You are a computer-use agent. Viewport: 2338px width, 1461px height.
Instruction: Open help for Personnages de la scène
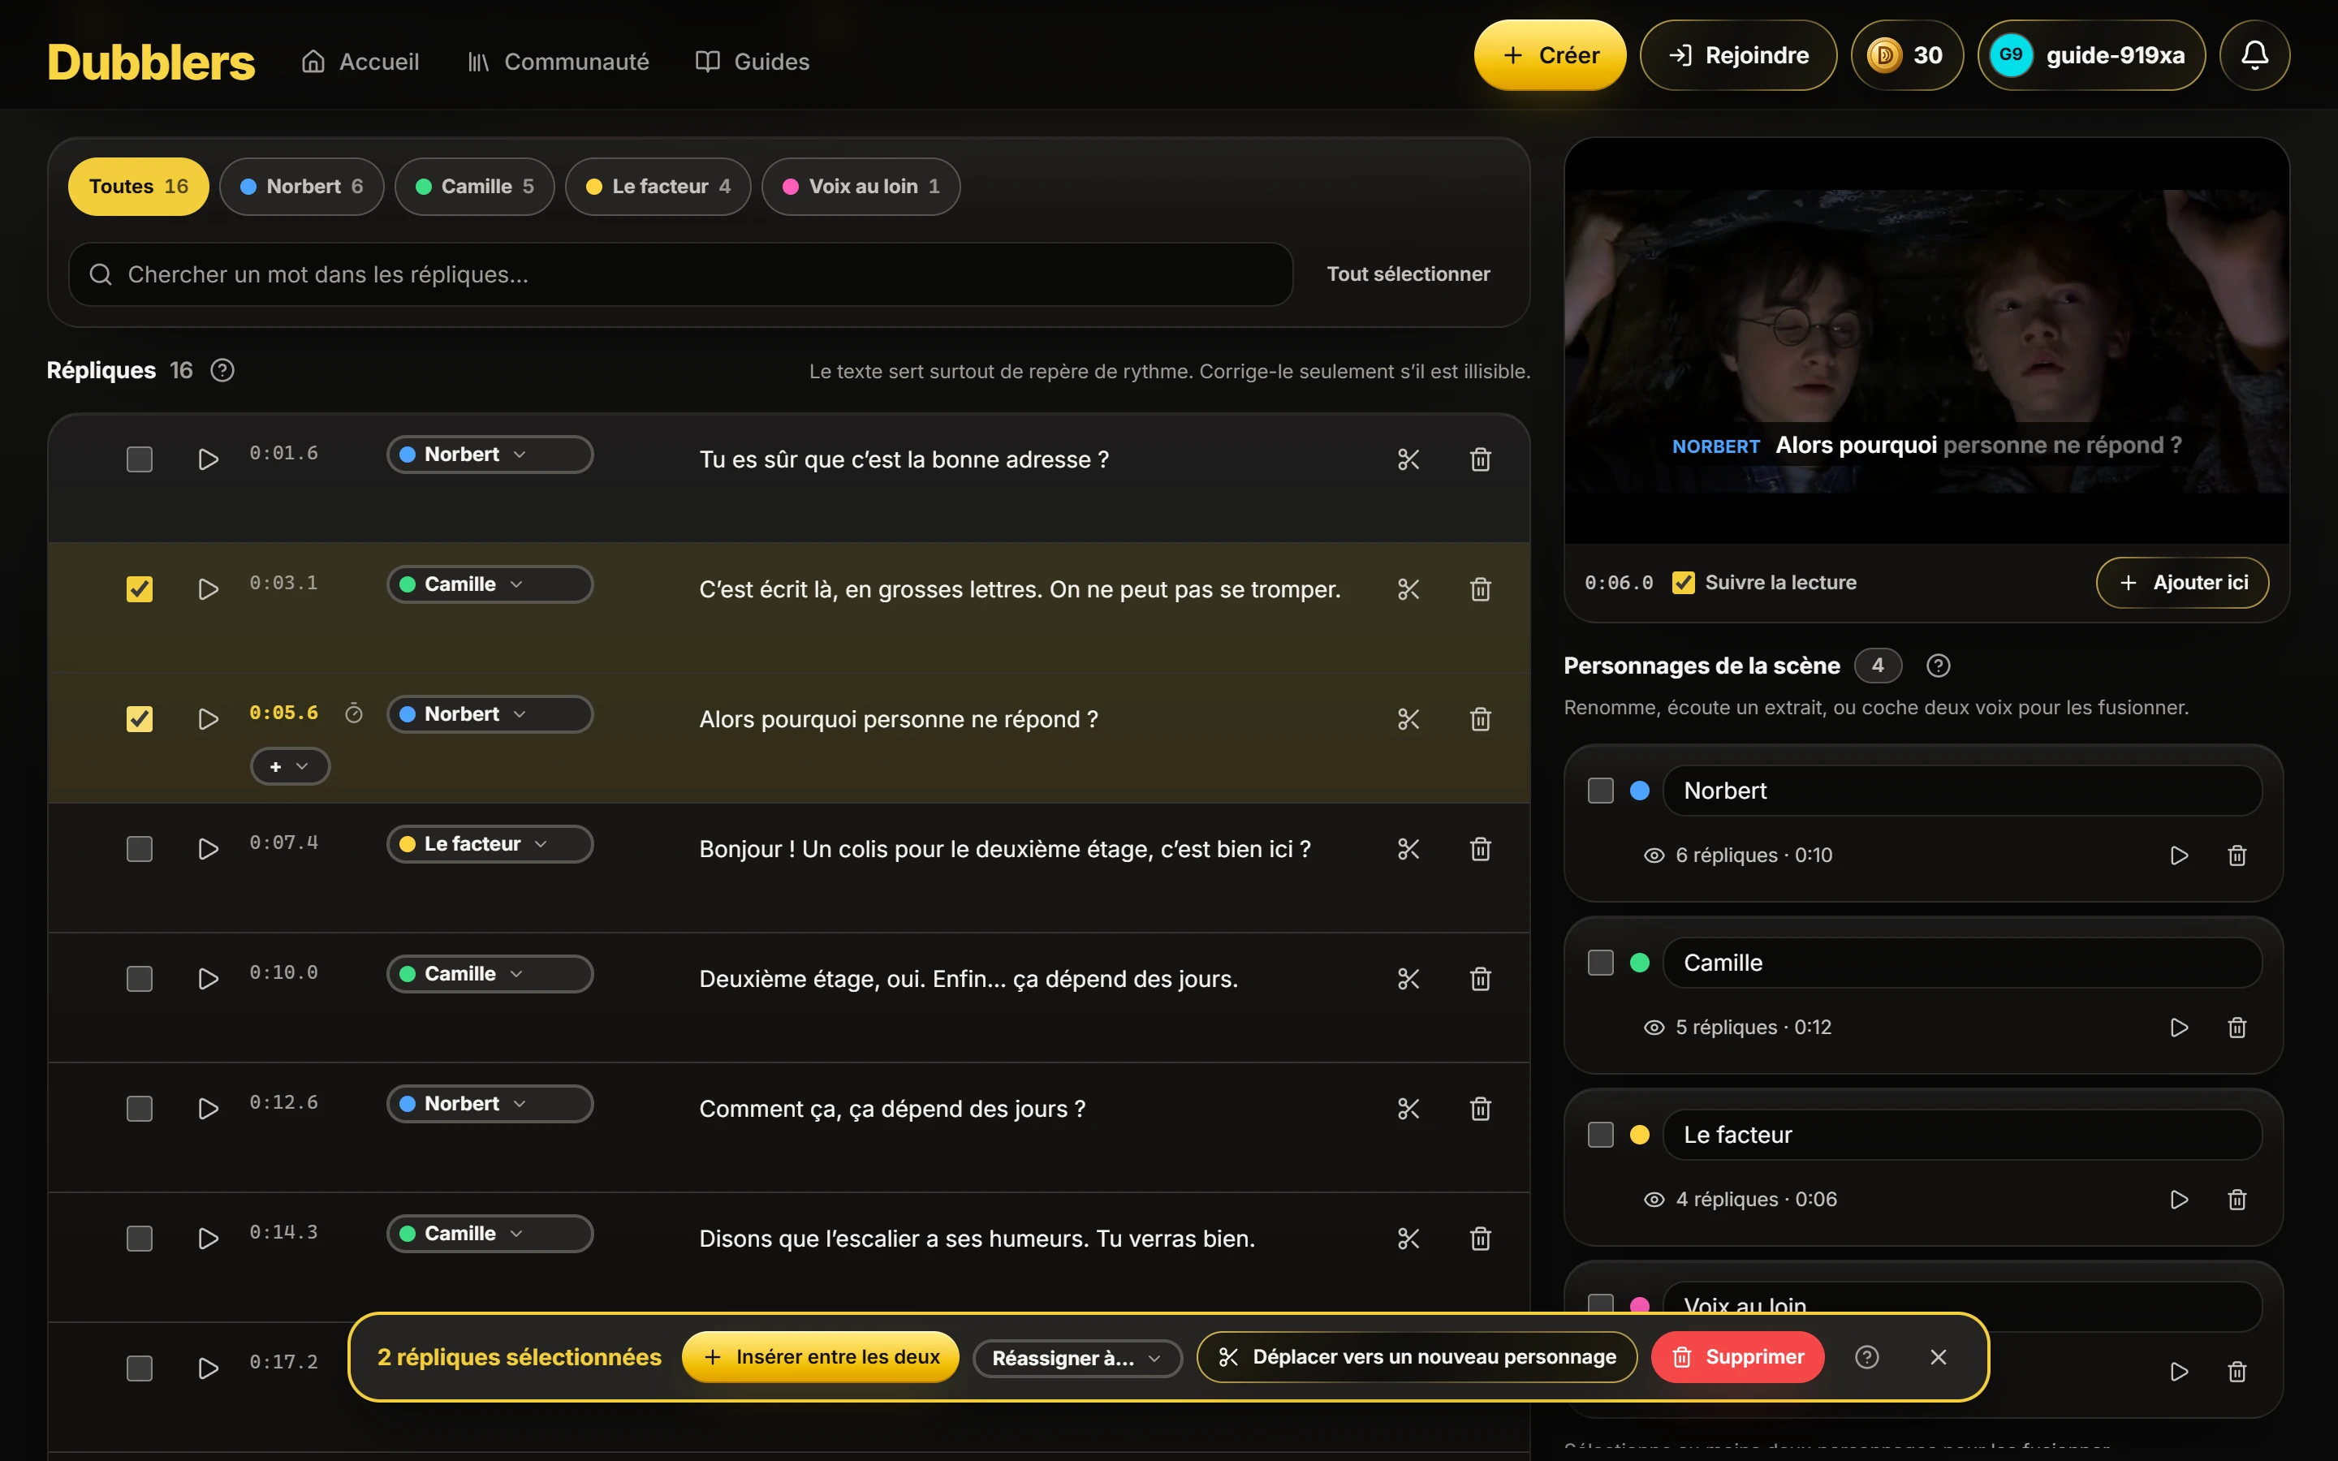click(1938, 666)
